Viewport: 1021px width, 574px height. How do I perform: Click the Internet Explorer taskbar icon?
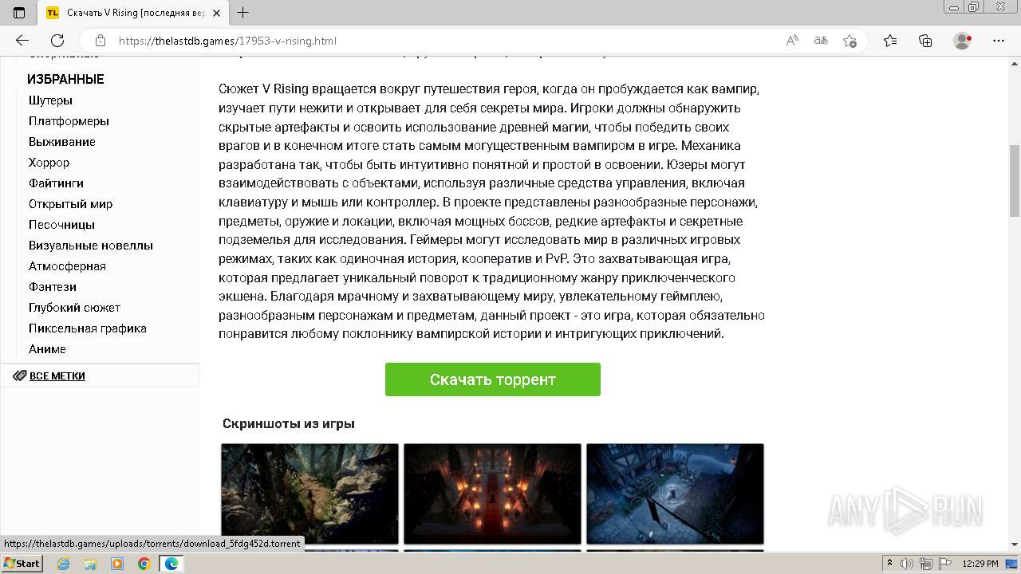click(x=64, y=564)
